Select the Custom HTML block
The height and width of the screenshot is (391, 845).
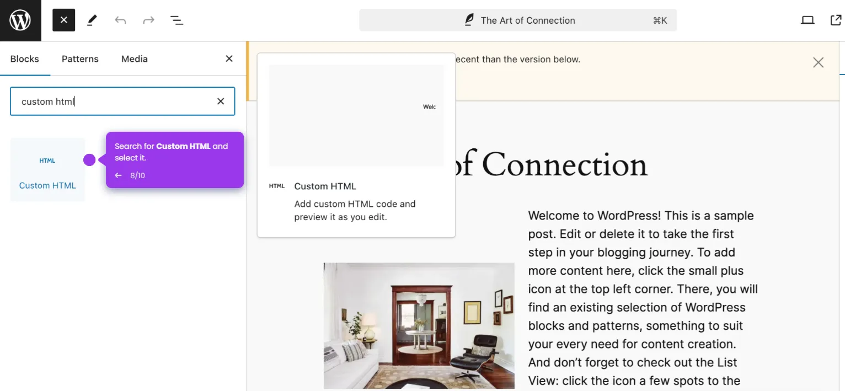click(x=47, y=170)
